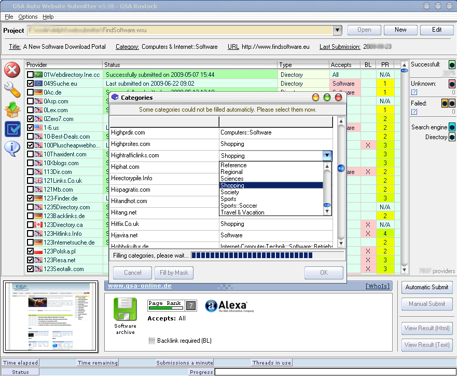Open the wrench tools icon in sidebar
Screen dimensions: 457x376
[12, 89]
